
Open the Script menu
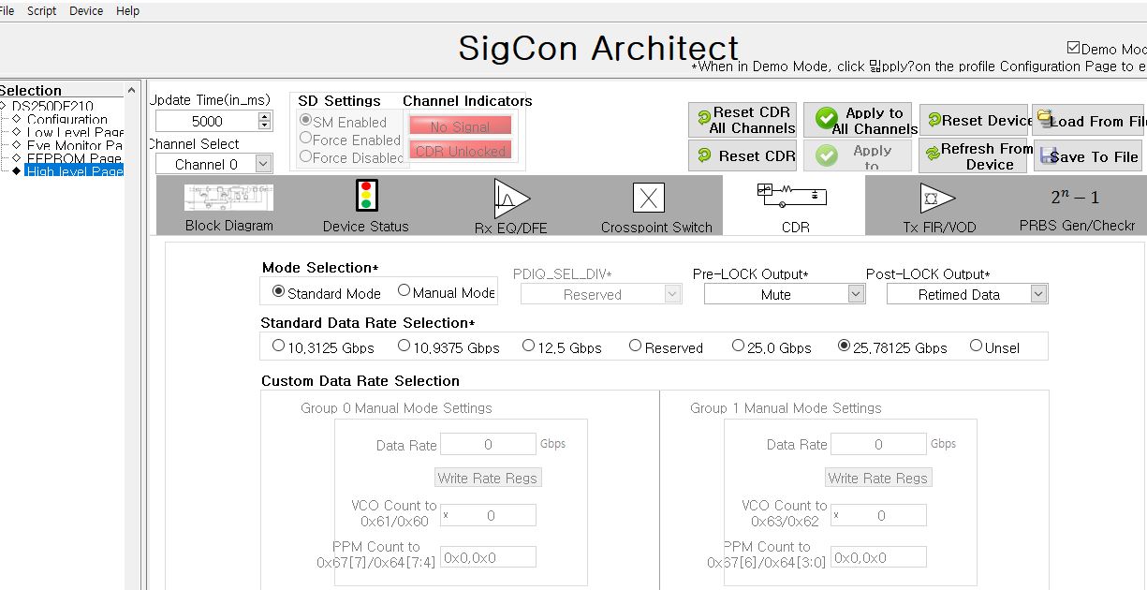41,10
